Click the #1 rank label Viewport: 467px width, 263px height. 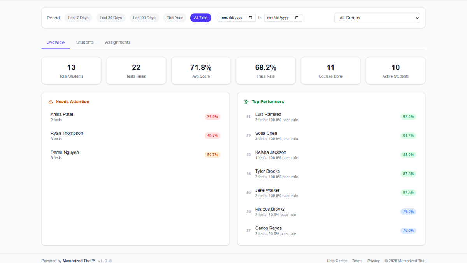[248, 117]
